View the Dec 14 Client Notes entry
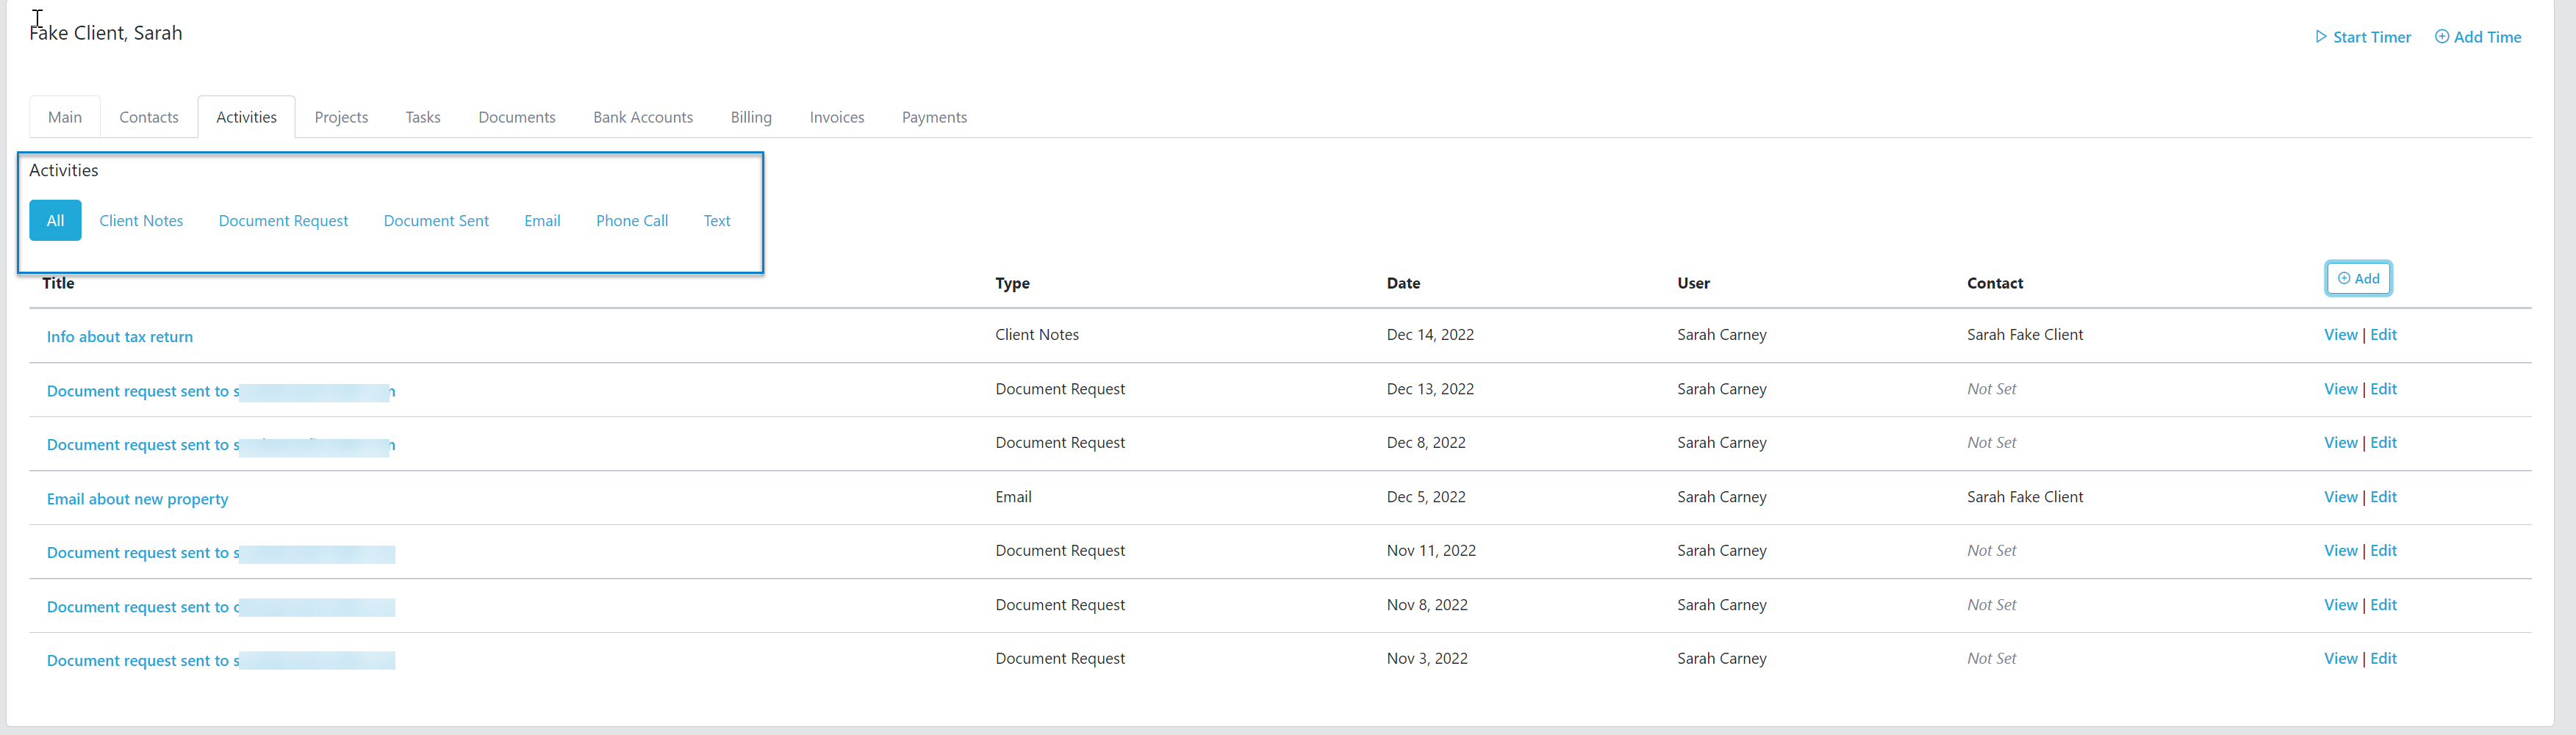Image resolution: width=2576 pixels, height=735 pixels. tap(2340, 335)
